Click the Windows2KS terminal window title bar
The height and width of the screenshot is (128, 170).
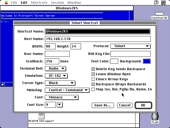pos(67,8)
